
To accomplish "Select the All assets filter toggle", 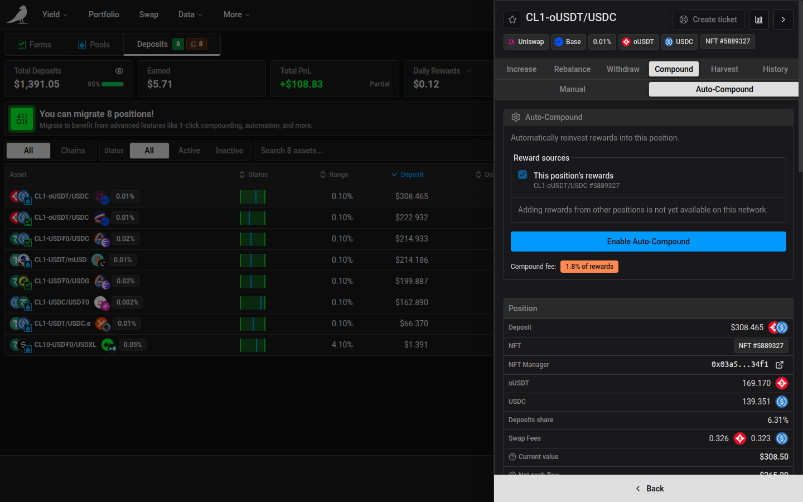I will click(x=28, y=151).
